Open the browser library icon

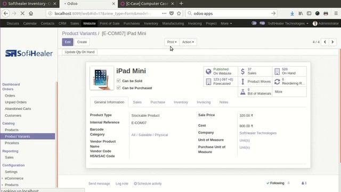point(301,13)
